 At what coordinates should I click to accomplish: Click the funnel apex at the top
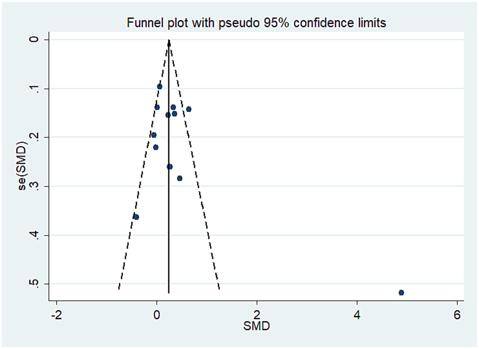169,43
